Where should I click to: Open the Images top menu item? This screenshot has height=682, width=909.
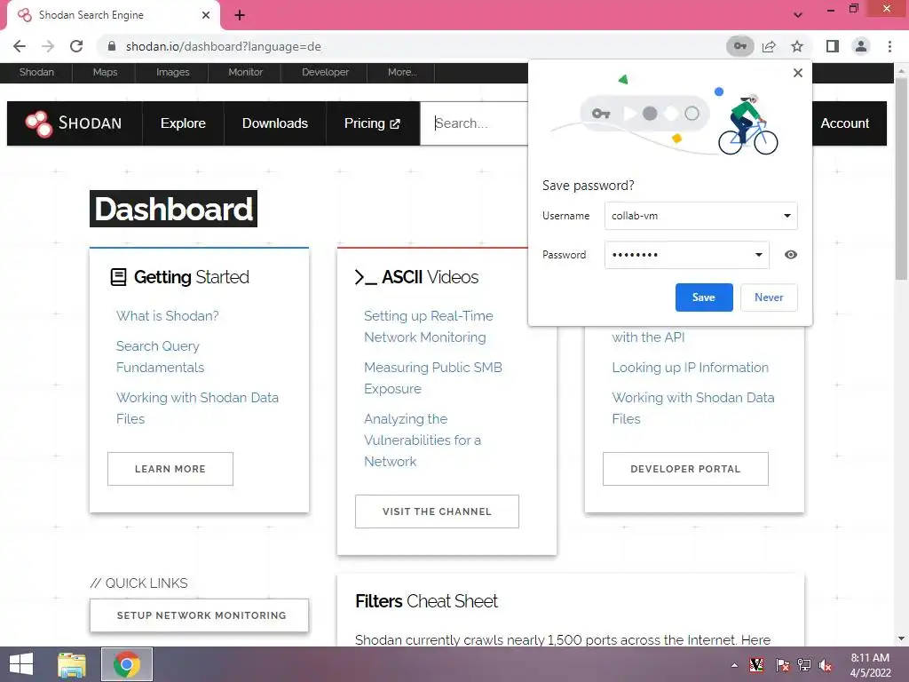173,73
